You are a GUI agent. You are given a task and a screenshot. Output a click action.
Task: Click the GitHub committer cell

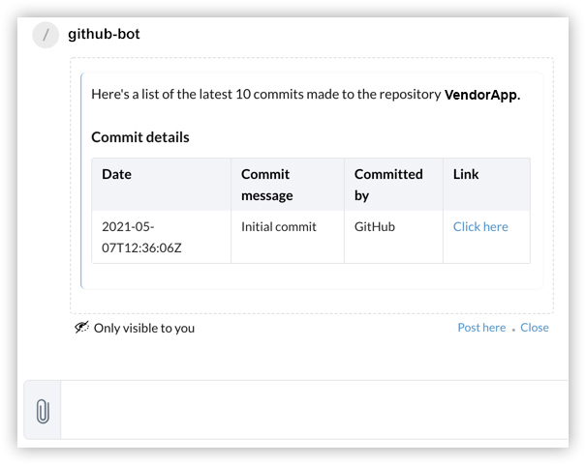pos(377,227)
